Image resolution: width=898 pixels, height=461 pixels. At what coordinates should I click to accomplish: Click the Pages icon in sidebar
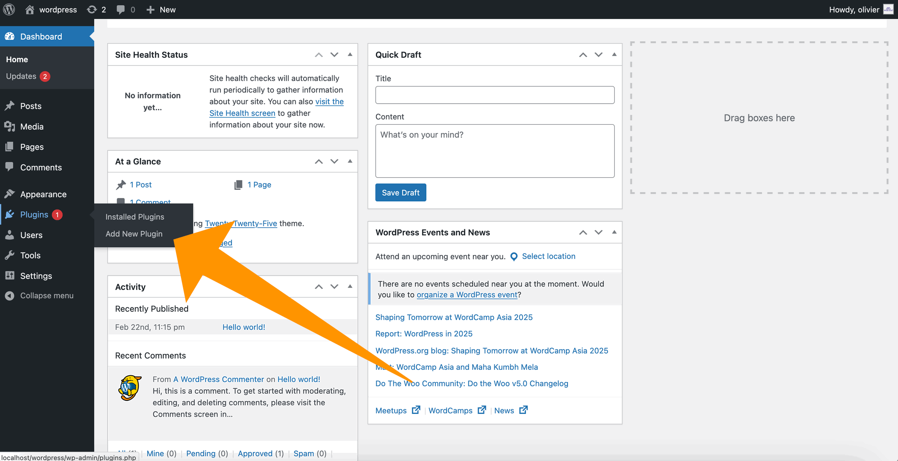[x=9, y=147]
